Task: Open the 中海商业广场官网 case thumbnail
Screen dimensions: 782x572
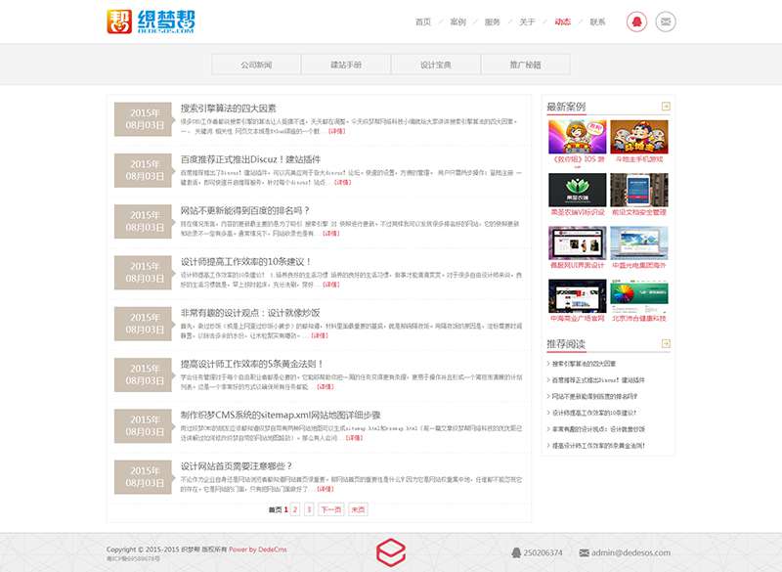Action: click(x=577, y=295)
